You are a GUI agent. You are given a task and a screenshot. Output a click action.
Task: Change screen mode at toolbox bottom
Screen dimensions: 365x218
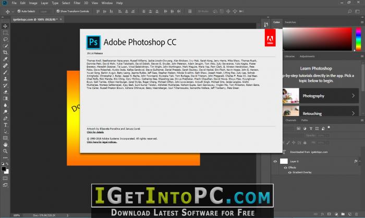[x=5, y=185]
